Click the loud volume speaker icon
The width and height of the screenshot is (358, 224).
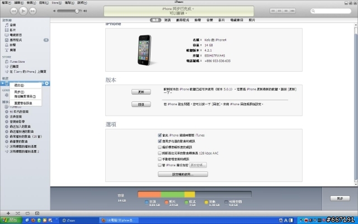click(x=85, y=11)
